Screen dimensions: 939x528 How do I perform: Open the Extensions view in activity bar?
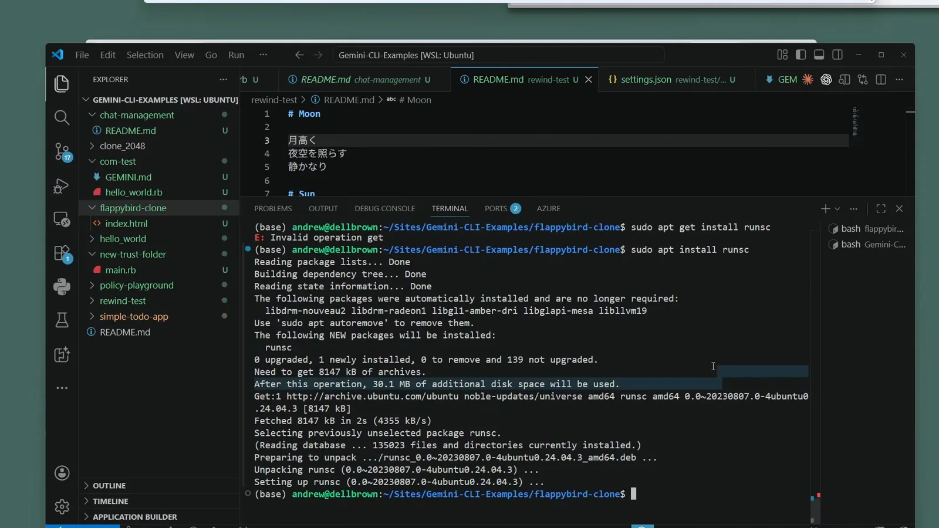[x=62, y=253]
